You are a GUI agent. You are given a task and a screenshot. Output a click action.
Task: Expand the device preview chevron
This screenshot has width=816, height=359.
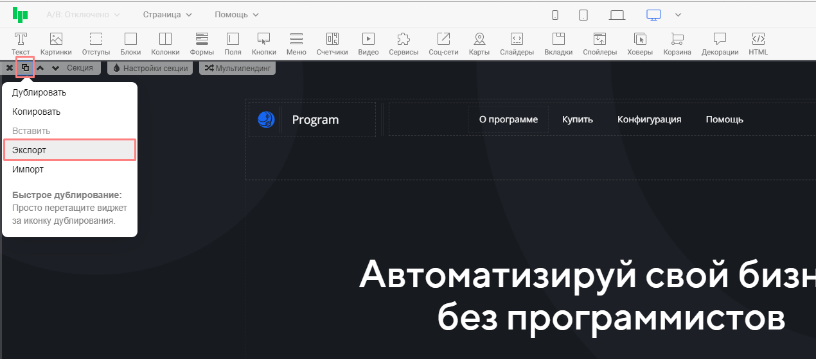point(678,15)
